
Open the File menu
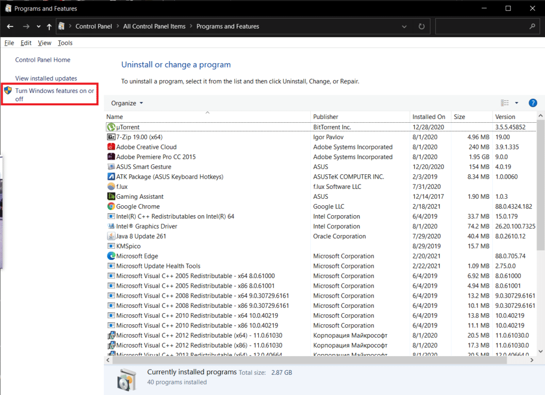click(x=9, y=43)
